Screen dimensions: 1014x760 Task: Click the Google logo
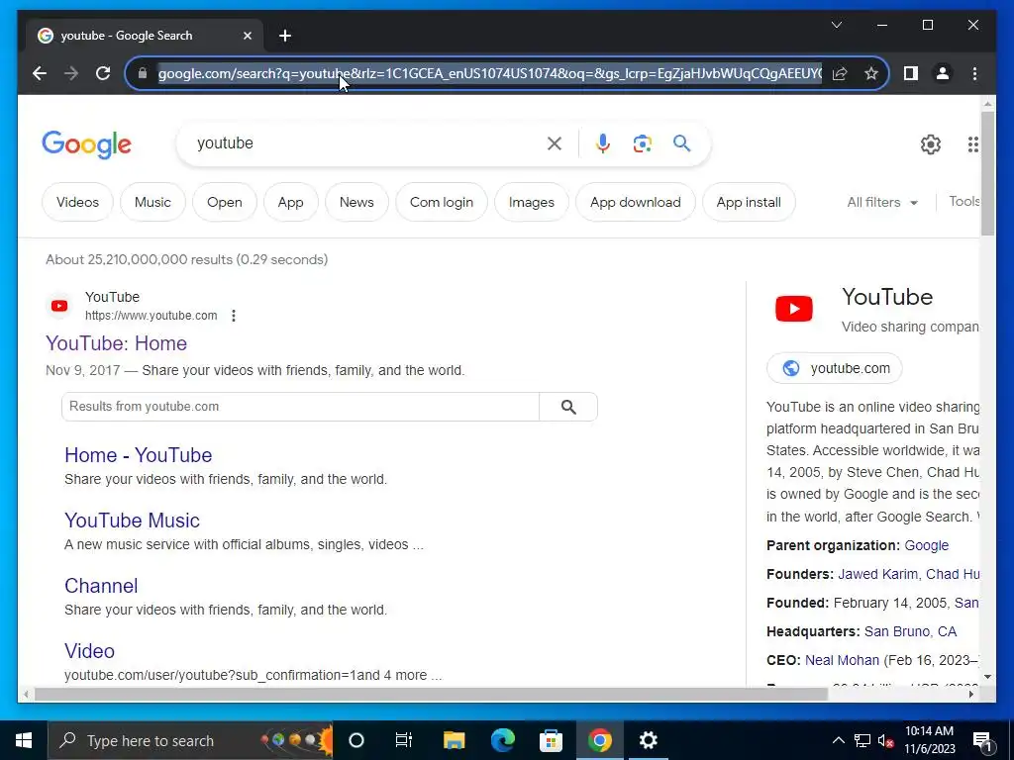coord(87,143)
